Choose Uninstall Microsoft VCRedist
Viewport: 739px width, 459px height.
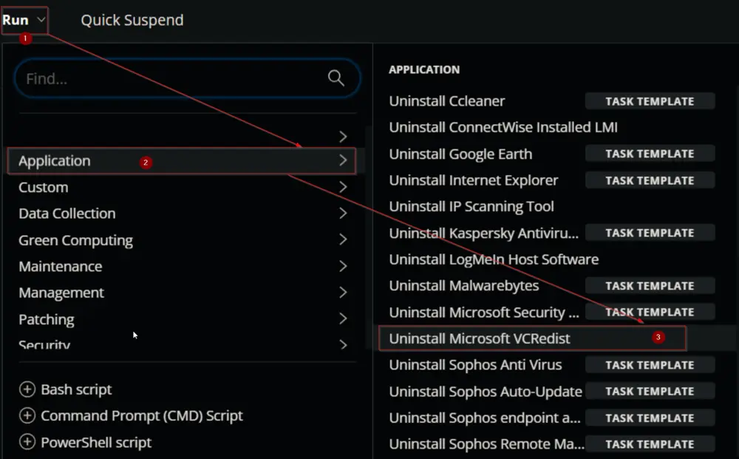[532, 338]
